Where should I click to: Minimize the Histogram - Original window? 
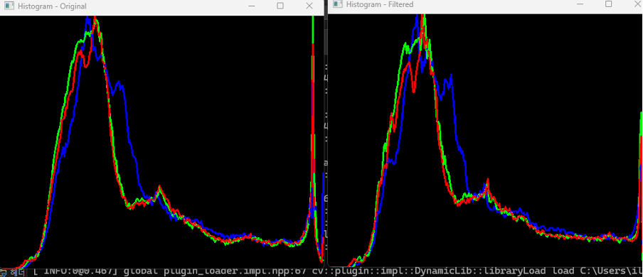(x=252, y=6)
